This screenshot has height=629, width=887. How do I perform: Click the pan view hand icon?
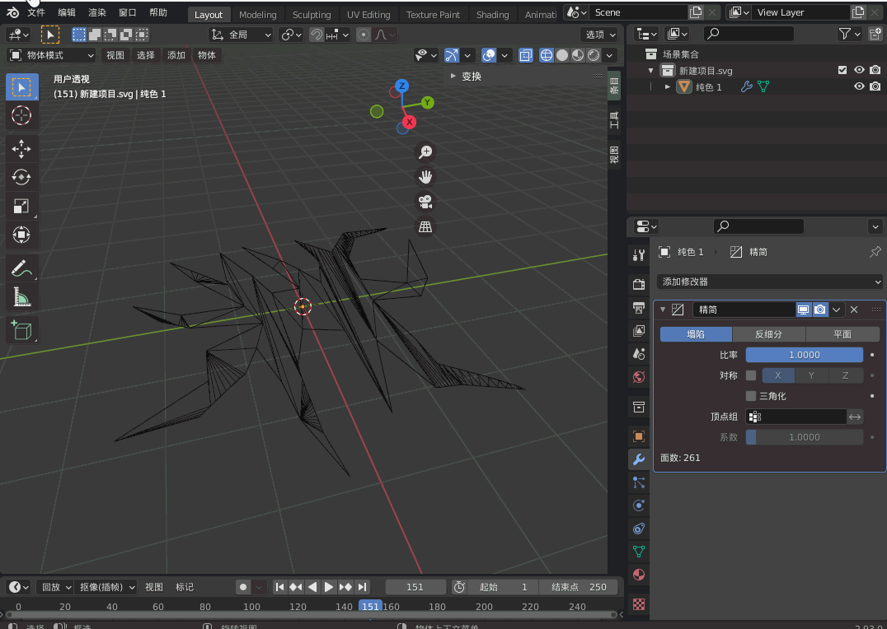tap(425, 177)
